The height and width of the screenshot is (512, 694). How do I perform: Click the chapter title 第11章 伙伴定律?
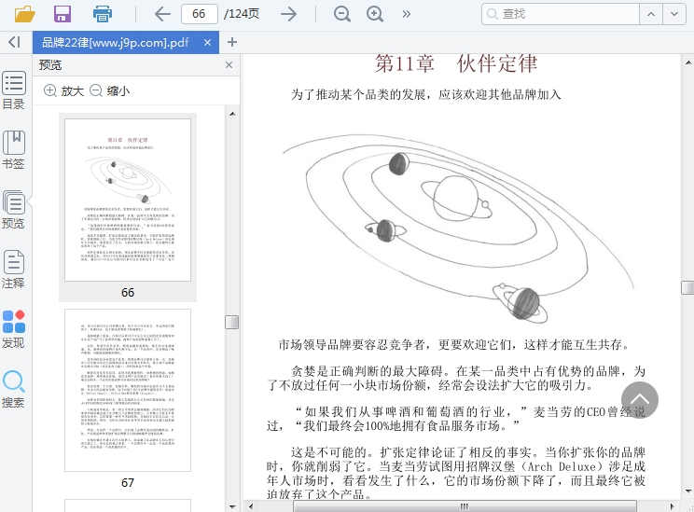[x=456, y=64]
